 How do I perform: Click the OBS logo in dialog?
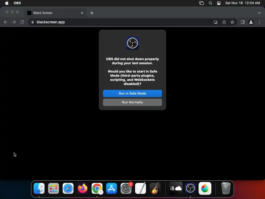132,43
